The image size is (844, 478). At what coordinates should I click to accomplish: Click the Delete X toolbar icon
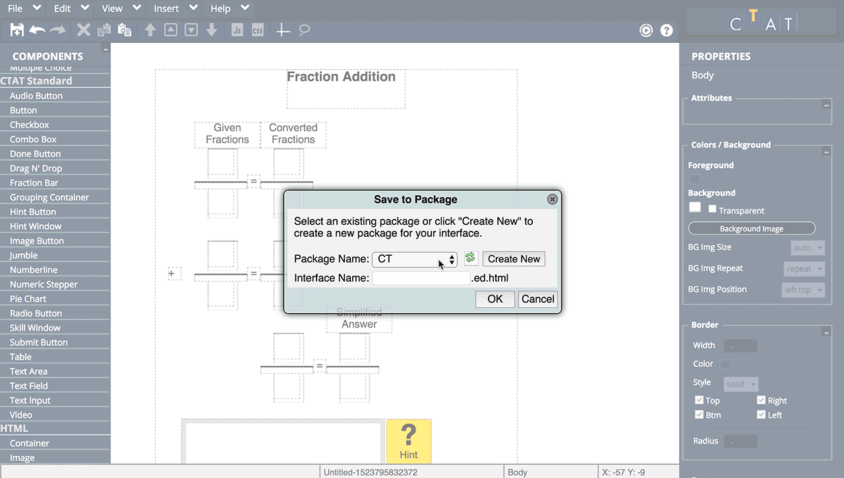(x=83, y=30)
